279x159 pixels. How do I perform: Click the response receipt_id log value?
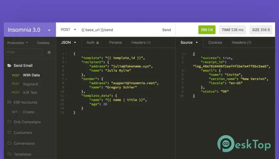[231, 66]
